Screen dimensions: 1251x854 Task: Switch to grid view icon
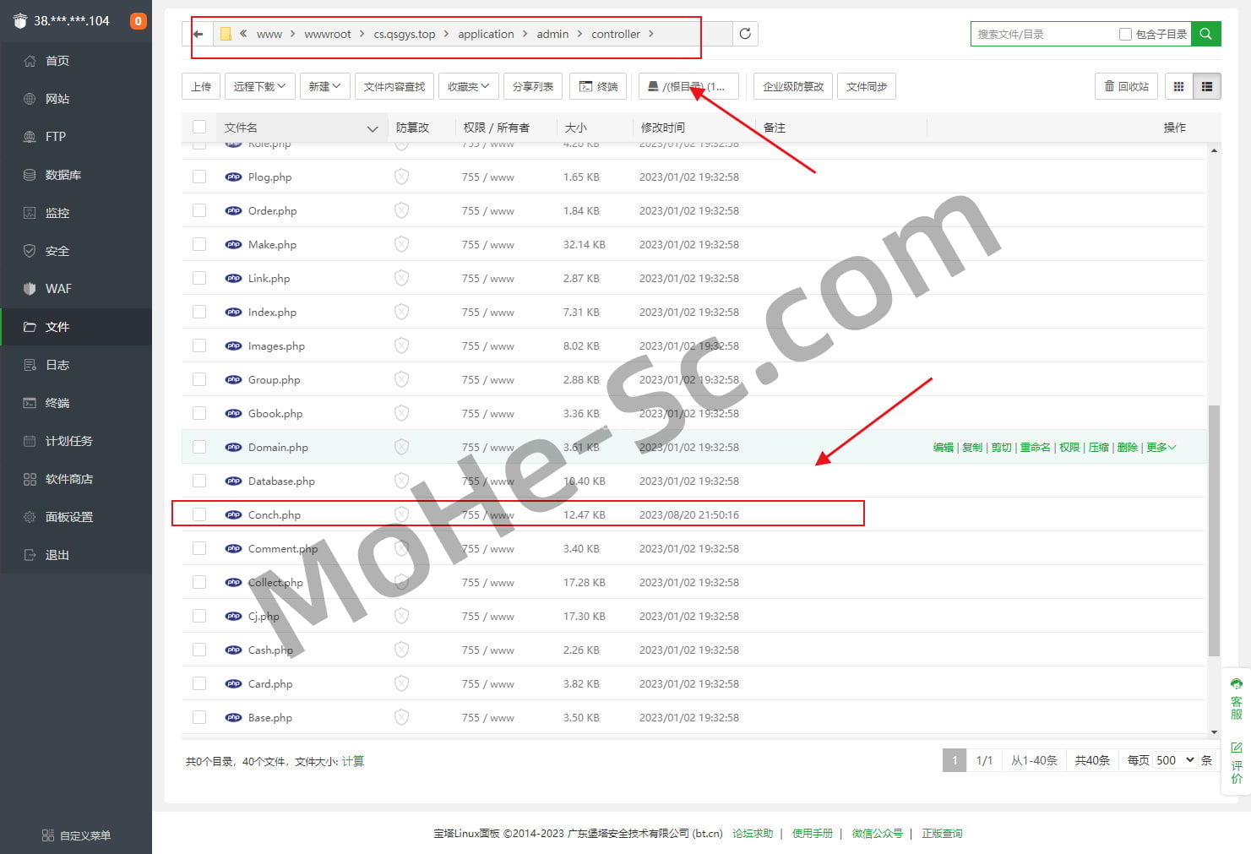1178,86
